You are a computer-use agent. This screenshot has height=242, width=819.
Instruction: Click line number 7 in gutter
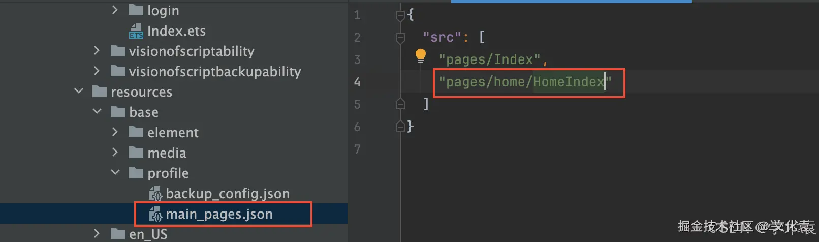point(357,149)
